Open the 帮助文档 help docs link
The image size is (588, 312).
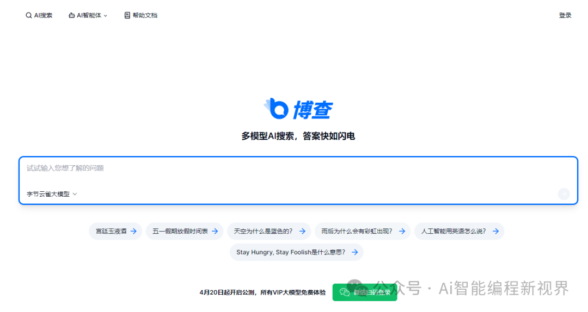[x=140, y=15]
